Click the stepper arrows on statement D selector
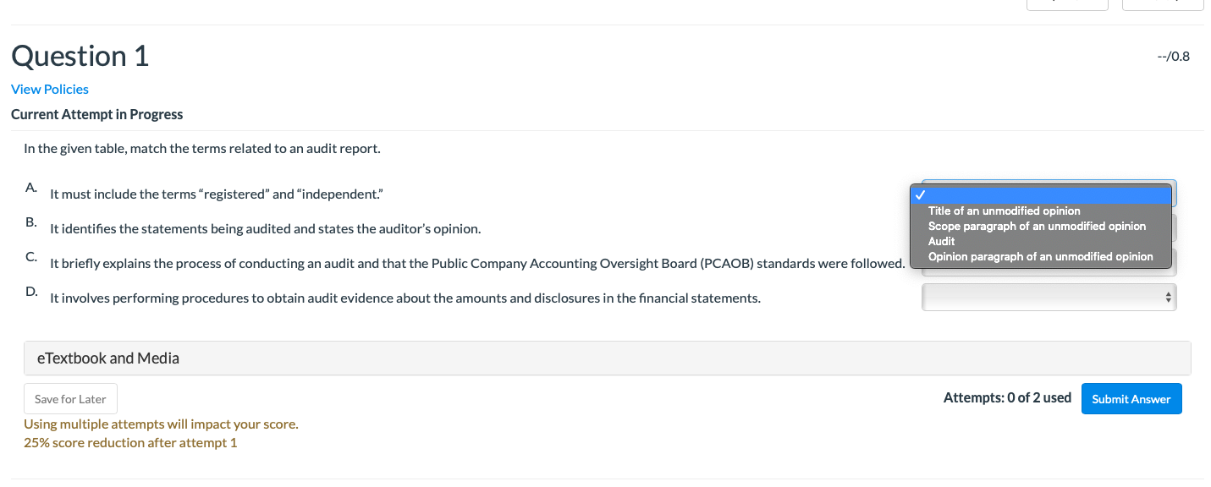Screen dimensions: 1211x487 1168,297
